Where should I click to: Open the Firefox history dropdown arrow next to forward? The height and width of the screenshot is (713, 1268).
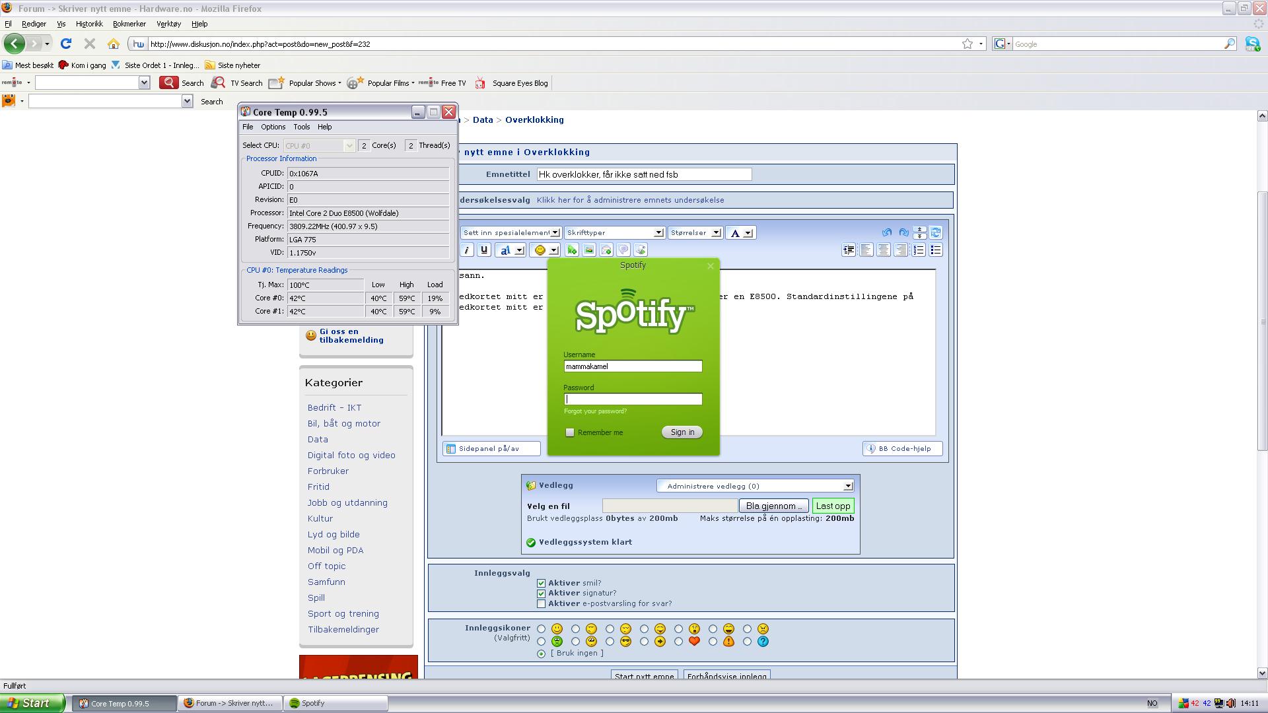click(x=47, y=44)
